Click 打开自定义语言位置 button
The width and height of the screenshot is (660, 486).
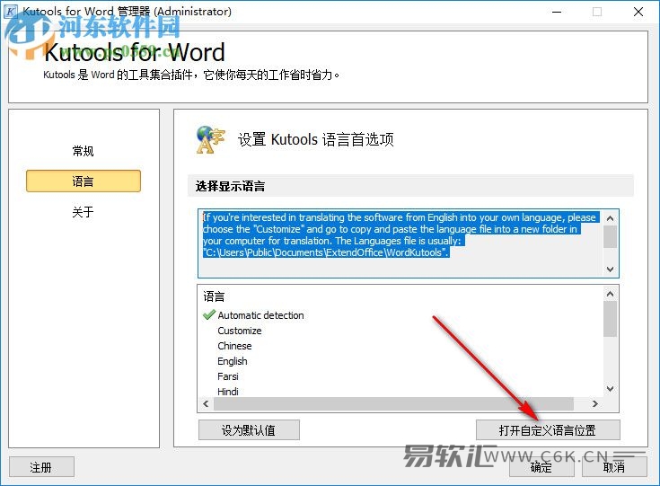(x=548, y=430)
